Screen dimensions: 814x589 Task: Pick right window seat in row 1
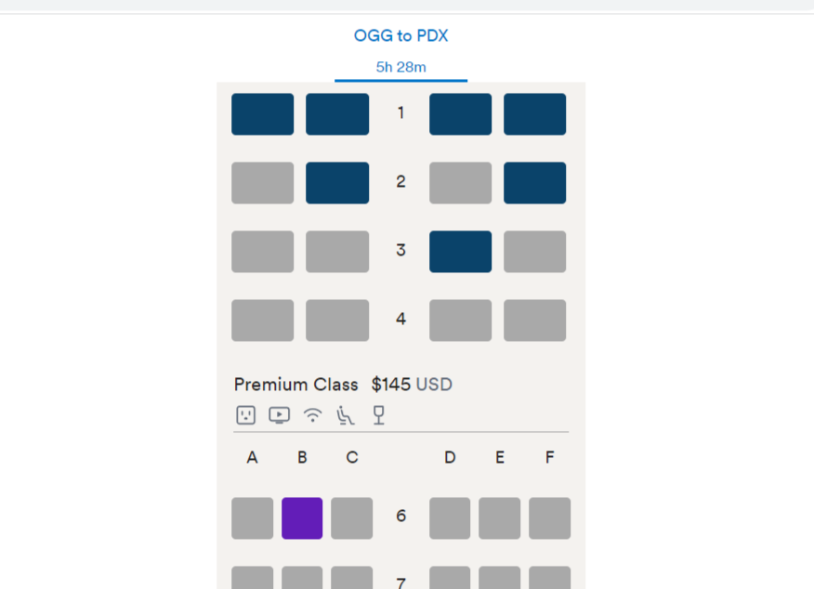534,114
